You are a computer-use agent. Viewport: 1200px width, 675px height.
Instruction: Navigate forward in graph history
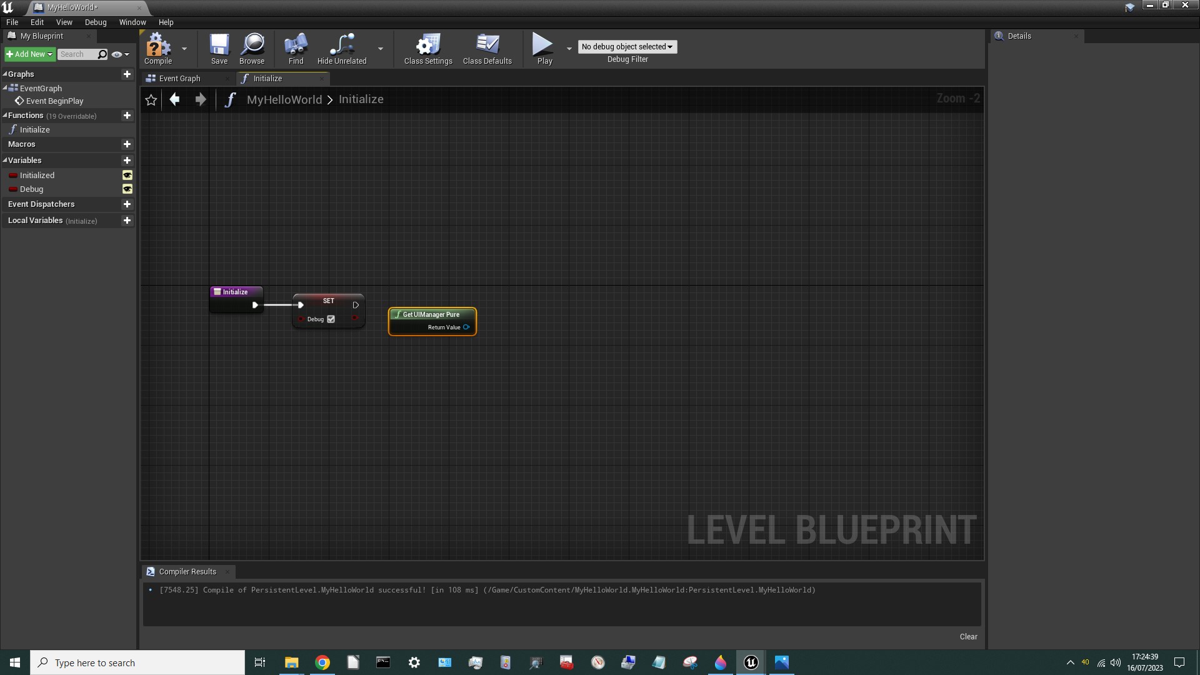(x=201, y=99)
